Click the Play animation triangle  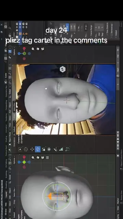pyautogui.click(x=118, y=139)
